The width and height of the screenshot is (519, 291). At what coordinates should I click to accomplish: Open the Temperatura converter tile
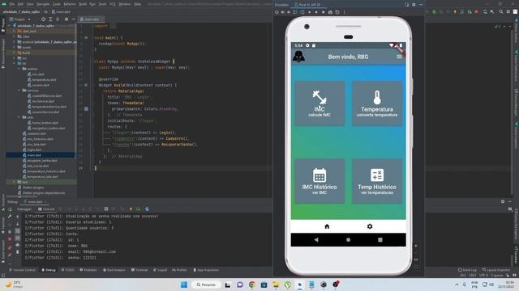[376, 103]
